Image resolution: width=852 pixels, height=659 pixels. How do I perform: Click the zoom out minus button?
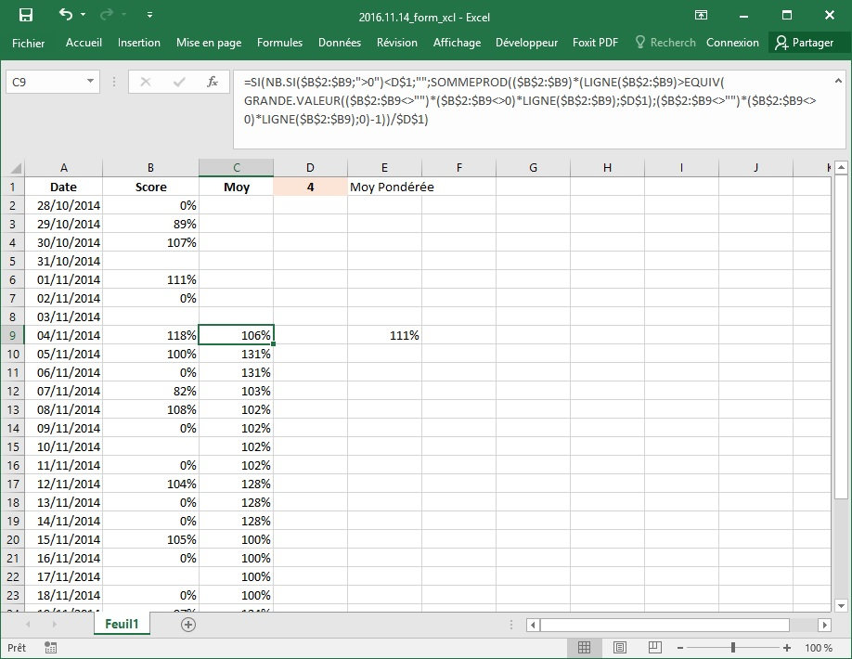(x=679, y=648)
